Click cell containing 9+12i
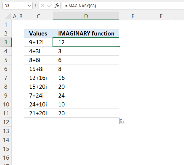The height and width of the screenshot is (165, 184). pos(38,42)
